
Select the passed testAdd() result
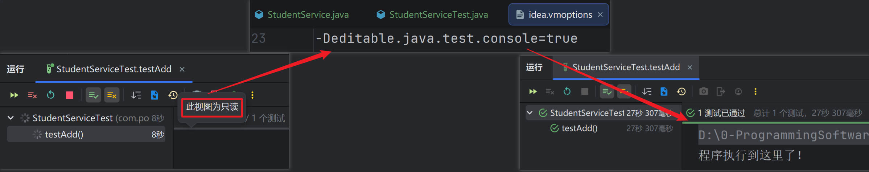(x=579, y=128)
